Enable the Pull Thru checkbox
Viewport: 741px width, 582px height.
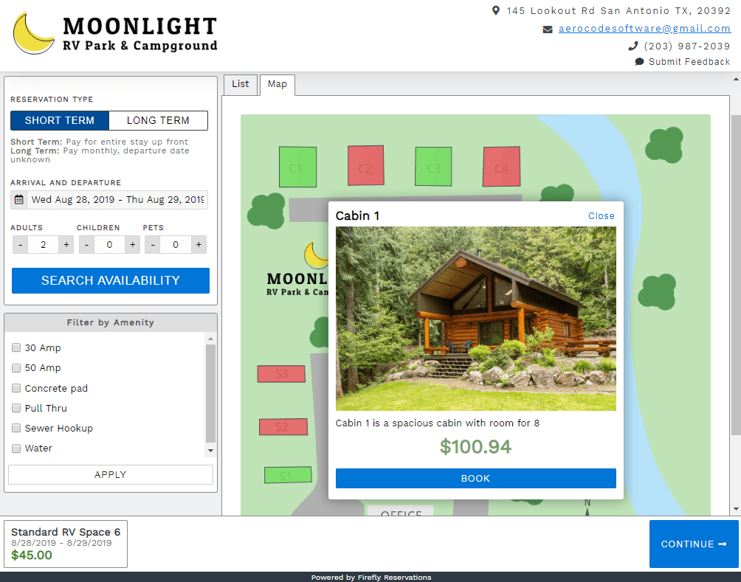click(16, 408)
